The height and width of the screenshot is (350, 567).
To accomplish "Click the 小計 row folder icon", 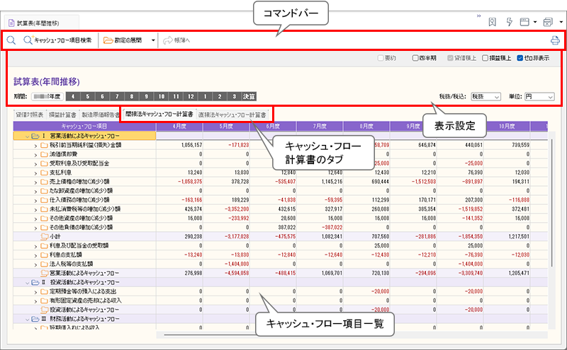I will tap(45, 236).
